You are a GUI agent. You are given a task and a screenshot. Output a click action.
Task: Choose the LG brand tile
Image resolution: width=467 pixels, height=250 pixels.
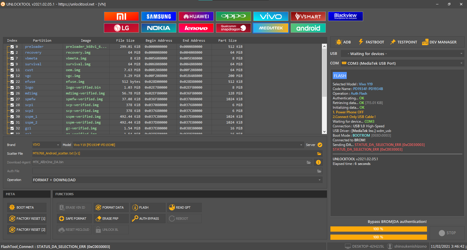click(121, 28)
